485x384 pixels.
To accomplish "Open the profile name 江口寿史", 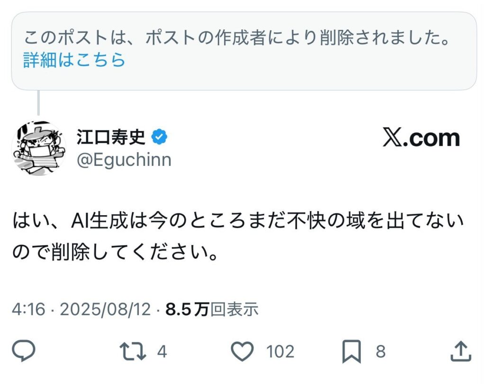I will 111,135.
